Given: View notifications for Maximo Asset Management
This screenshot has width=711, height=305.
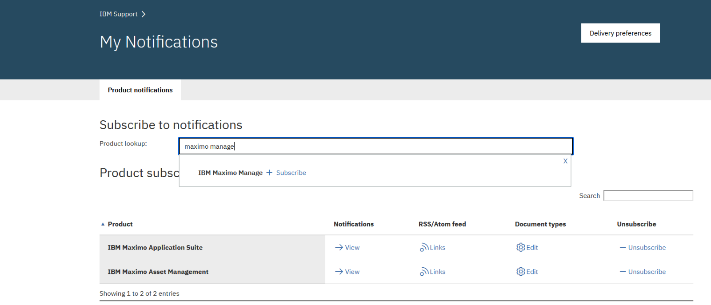Looking at the screenshot, I should (352, 272).
